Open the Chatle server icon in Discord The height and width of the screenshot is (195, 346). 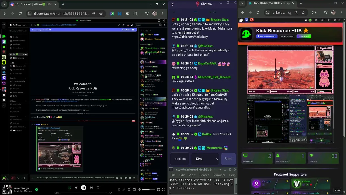pos(4,83)
